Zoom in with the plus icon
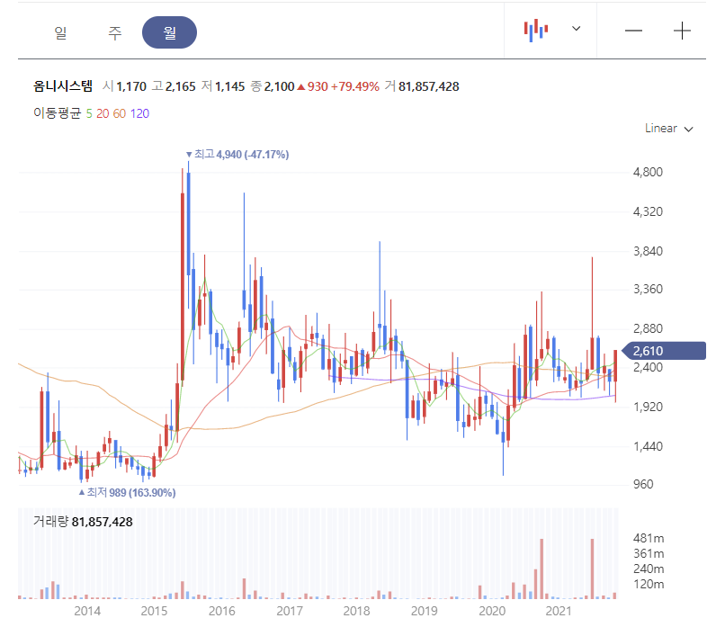This screenshot has height=636, width=716. [x=682, y=31]
